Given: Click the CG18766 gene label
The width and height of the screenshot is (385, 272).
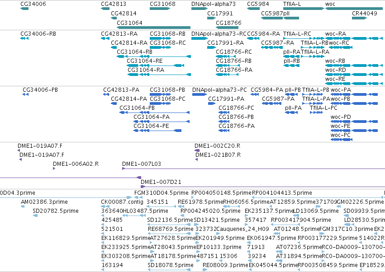Looking at the screenshot, I should point(228,23).
